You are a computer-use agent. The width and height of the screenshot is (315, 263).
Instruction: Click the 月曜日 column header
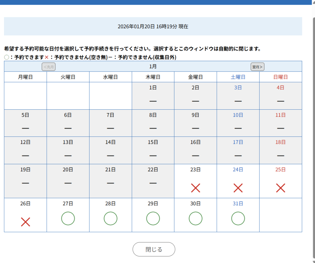click(x=26, y=77)
